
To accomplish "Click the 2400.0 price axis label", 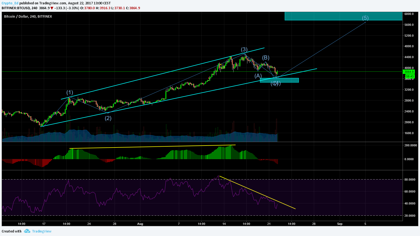I will pos(409,111).
